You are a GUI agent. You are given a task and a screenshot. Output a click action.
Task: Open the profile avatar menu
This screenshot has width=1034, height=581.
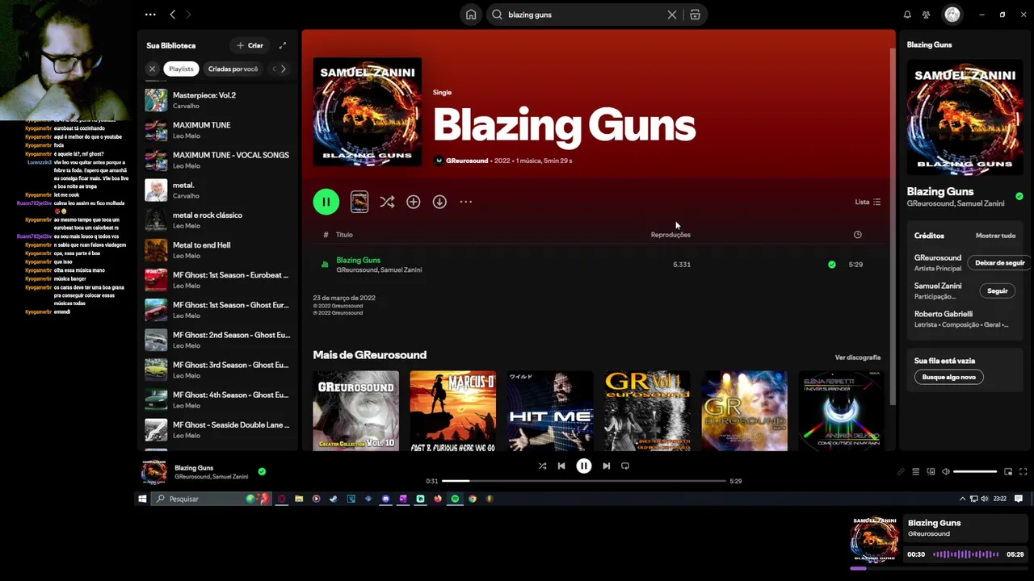point(952,15)
